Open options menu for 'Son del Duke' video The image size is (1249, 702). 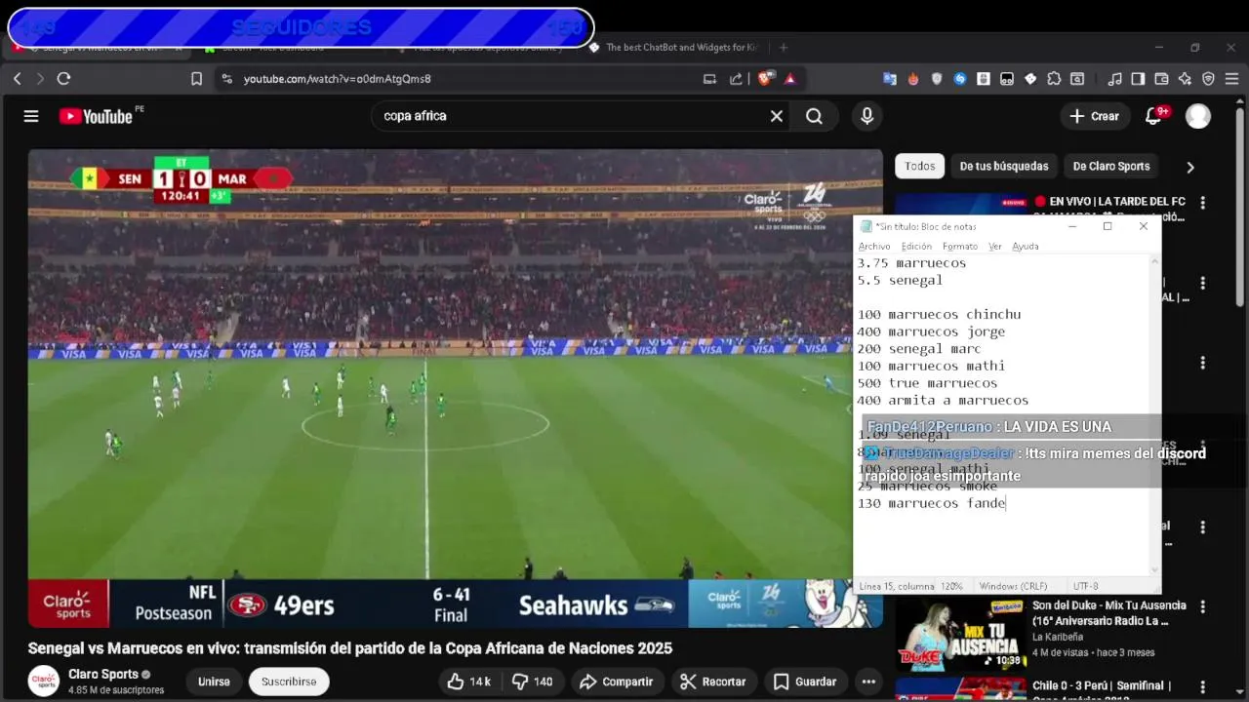click(x=1202, y=607)
